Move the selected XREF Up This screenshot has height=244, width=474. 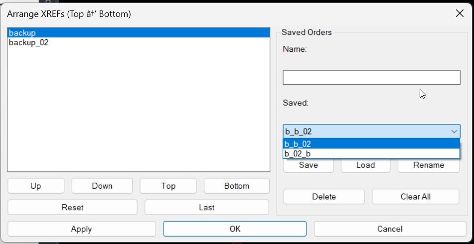[x=36, y=186]
